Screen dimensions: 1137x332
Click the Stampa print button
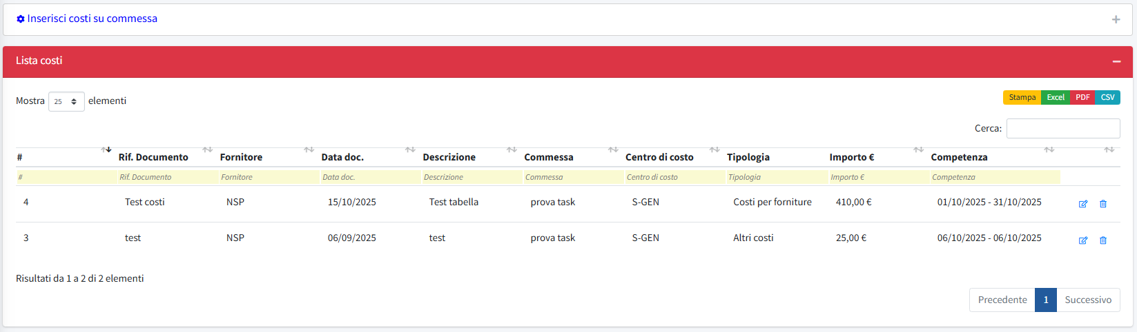[x=1022, y=97]
